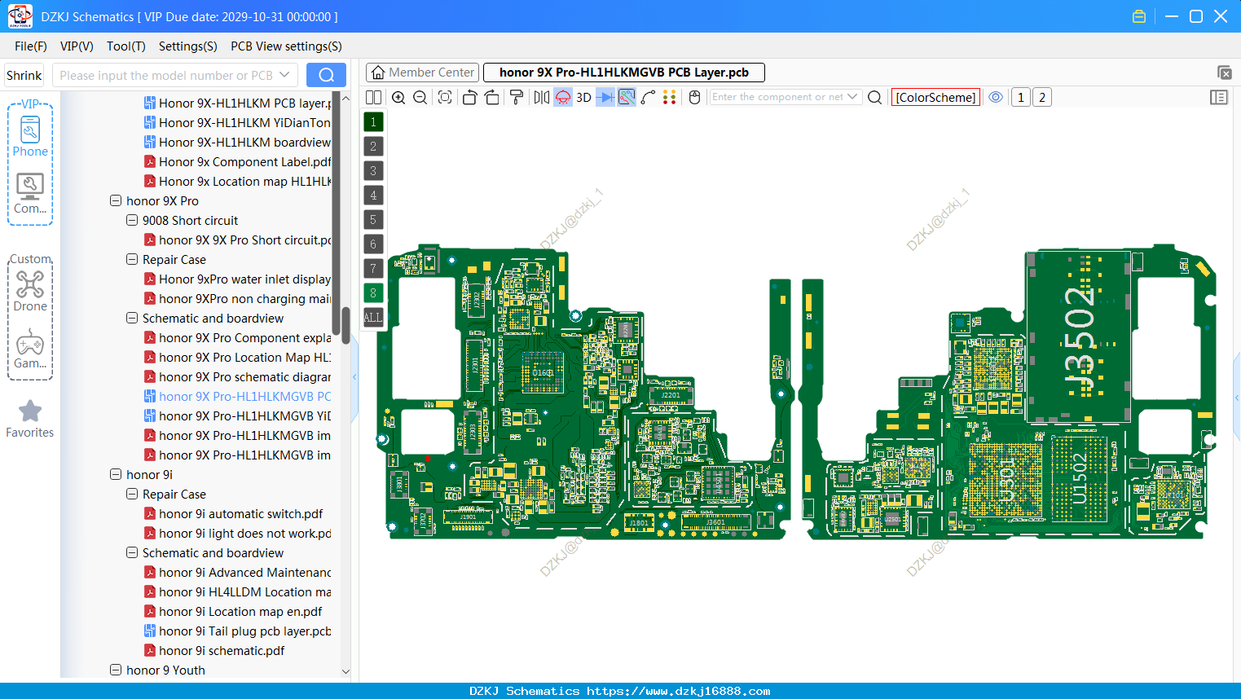Open the ColorScheme button
The width and height of the screenshot is (1241, 699).
pyautogui.click(x=935, y=97)
